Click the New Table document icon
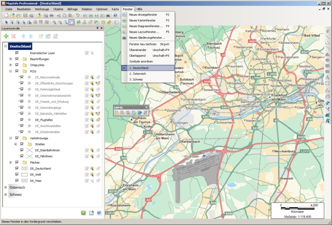This screenshot has width=332, height=225. coord(6,16)
